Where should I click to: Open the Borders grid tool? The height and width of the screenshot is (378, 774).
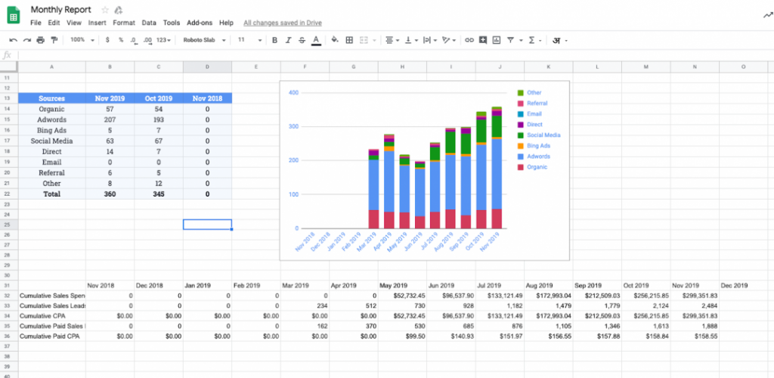pos(349,40)
